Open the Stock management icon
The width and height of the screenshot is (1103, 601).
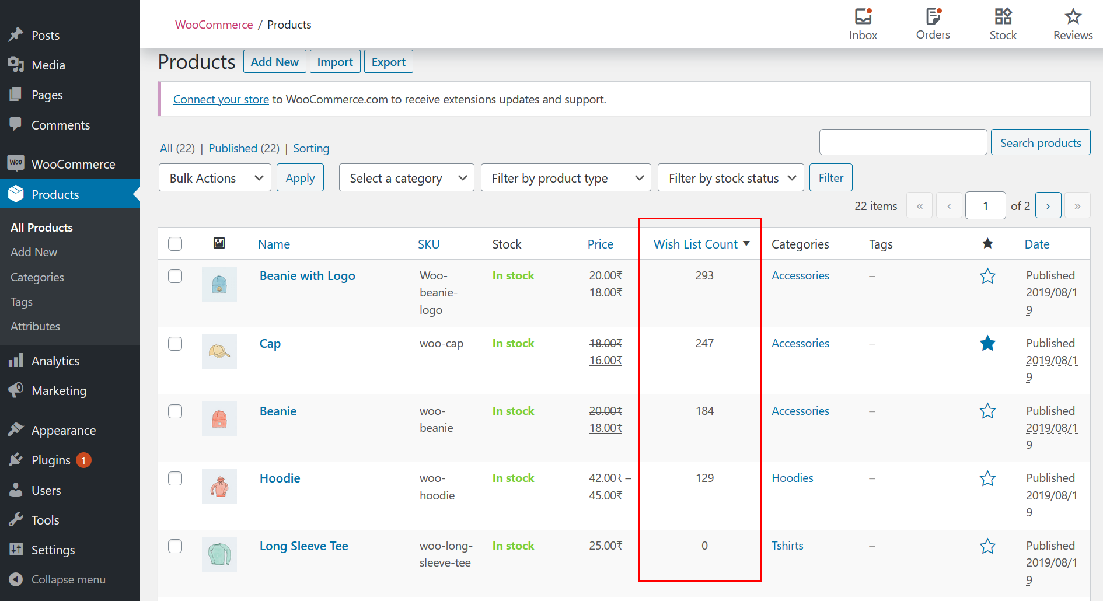[1003, 23]
